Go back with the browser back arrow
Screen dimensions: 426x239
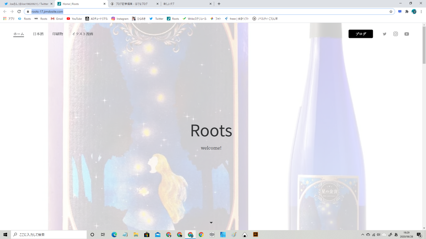click(x=5, y=11)
